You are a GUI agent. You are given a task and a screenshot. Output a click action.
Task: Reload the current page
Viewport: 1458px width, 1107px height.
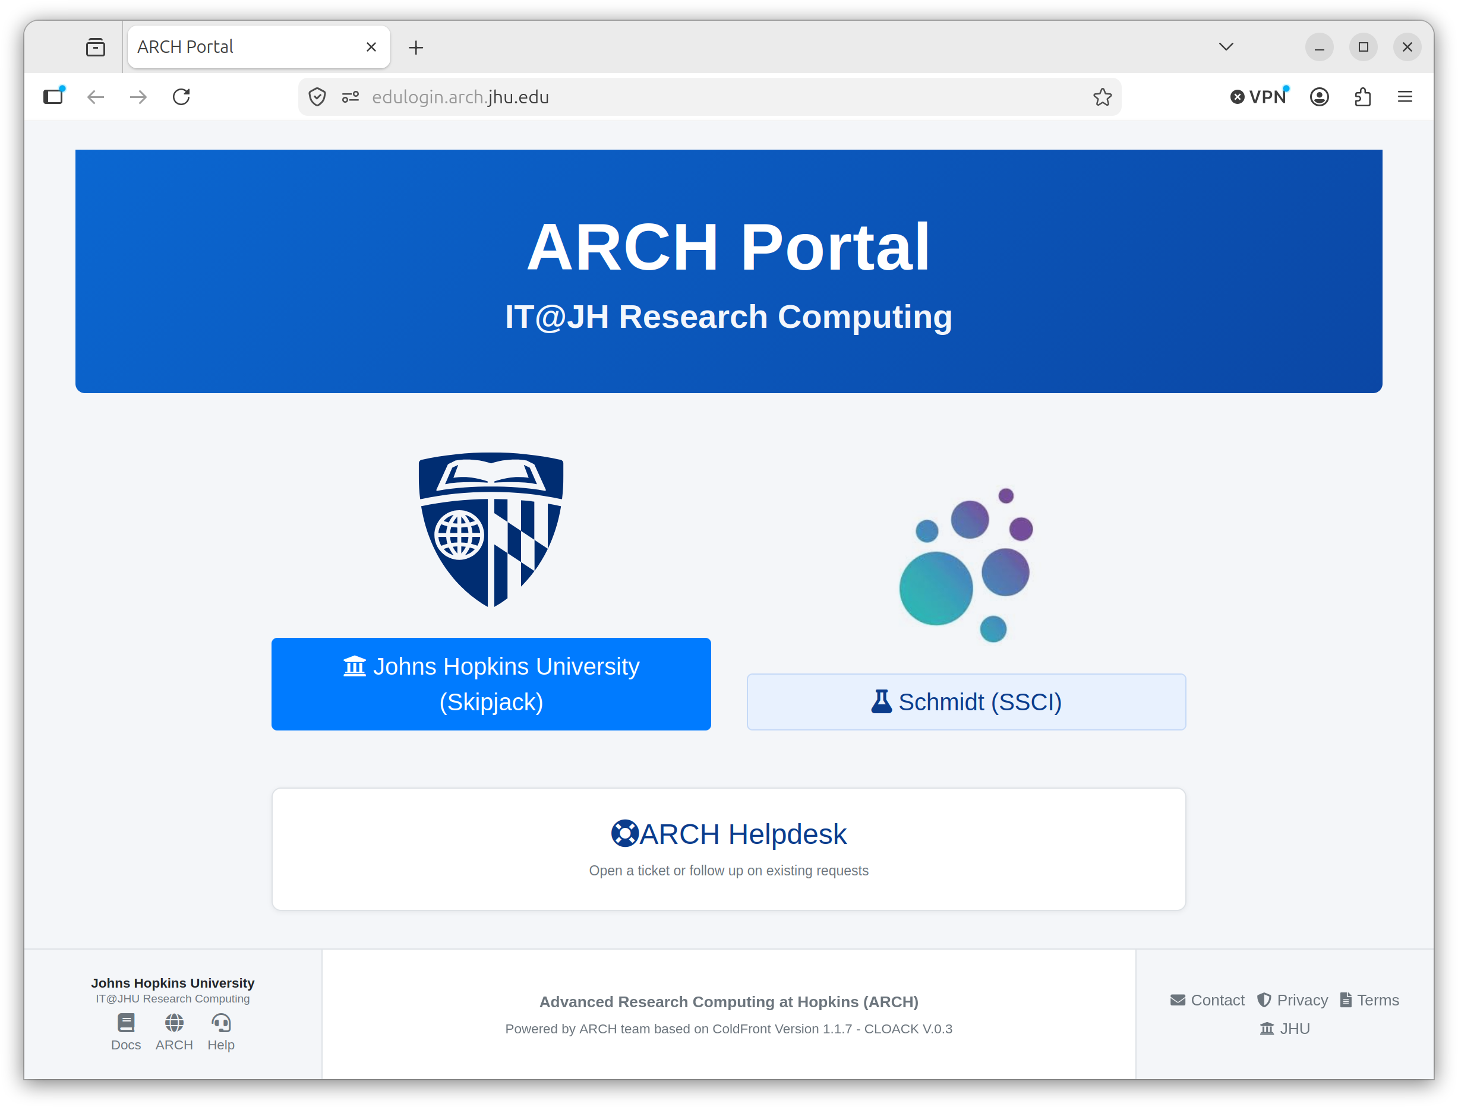[x=181, y=97]
